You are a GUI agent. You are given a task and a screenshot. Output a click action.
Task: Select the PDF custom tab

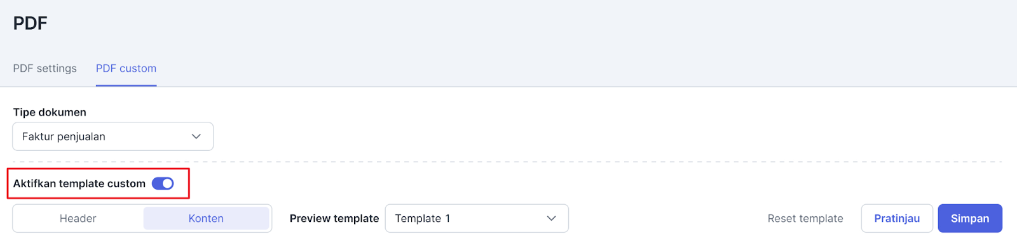[x=126, y=68]
